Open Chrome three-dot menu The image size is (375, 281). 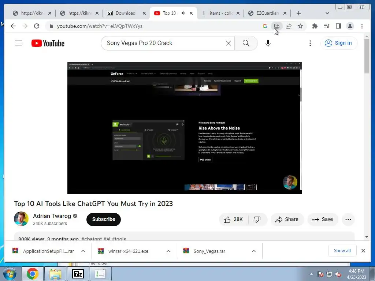(x=362, y=26)
